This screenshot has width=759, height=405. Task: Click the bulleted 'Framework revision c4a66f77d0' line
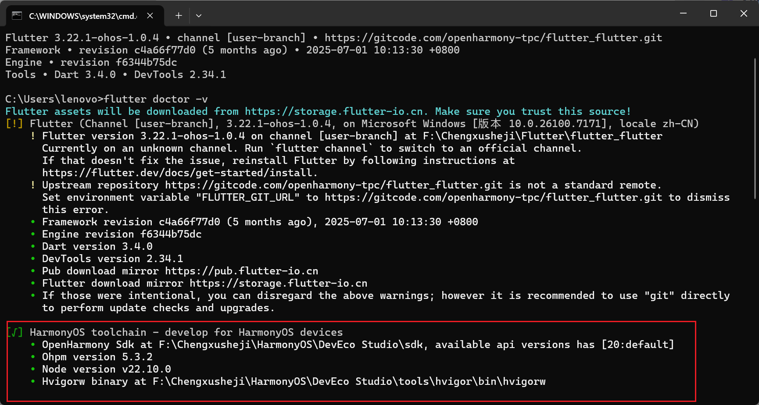(260, 222)
